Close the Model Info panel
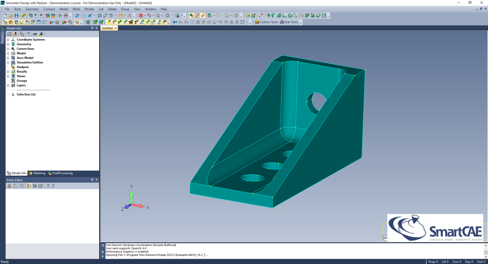Image resolution: width=488 pixels, height=264 pixels. pyautogui.click(x=96, y=28)
